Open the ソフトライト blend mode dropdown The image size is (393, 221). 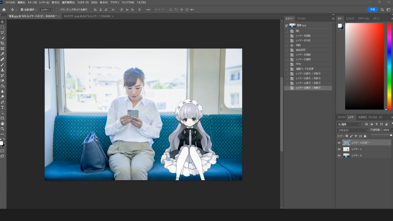tap(352, 130)
